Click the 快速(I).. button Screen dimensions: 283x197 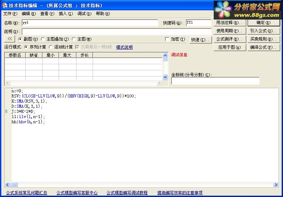point(201,40)
